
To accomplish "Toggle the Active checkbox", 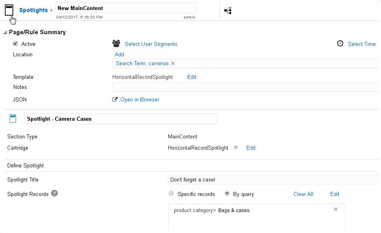I will coord(15,43).
